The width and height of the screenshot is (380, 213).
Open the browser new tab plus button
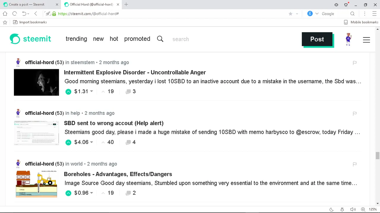pyautogui.click(x=126, y=4)
